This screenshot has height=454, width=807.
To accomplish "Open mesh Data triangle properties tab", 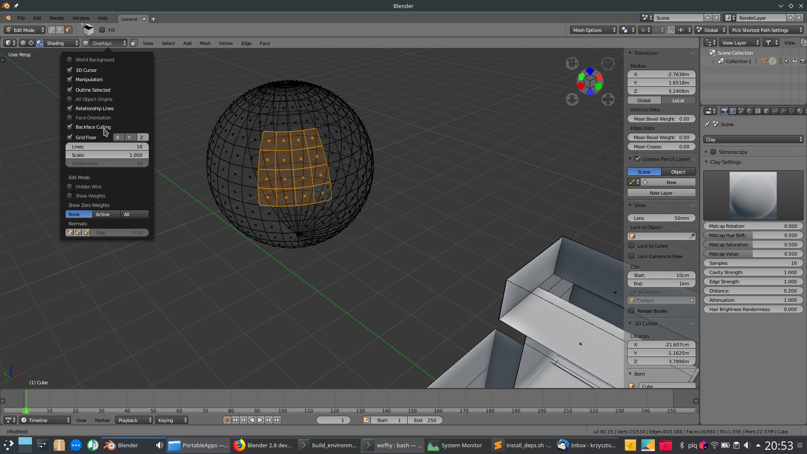I will tap(791, 111).
